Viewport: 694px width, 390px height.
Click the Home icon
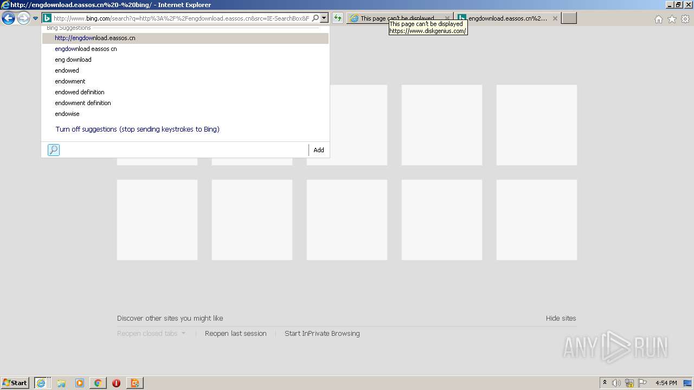click(x=659, y=19)
